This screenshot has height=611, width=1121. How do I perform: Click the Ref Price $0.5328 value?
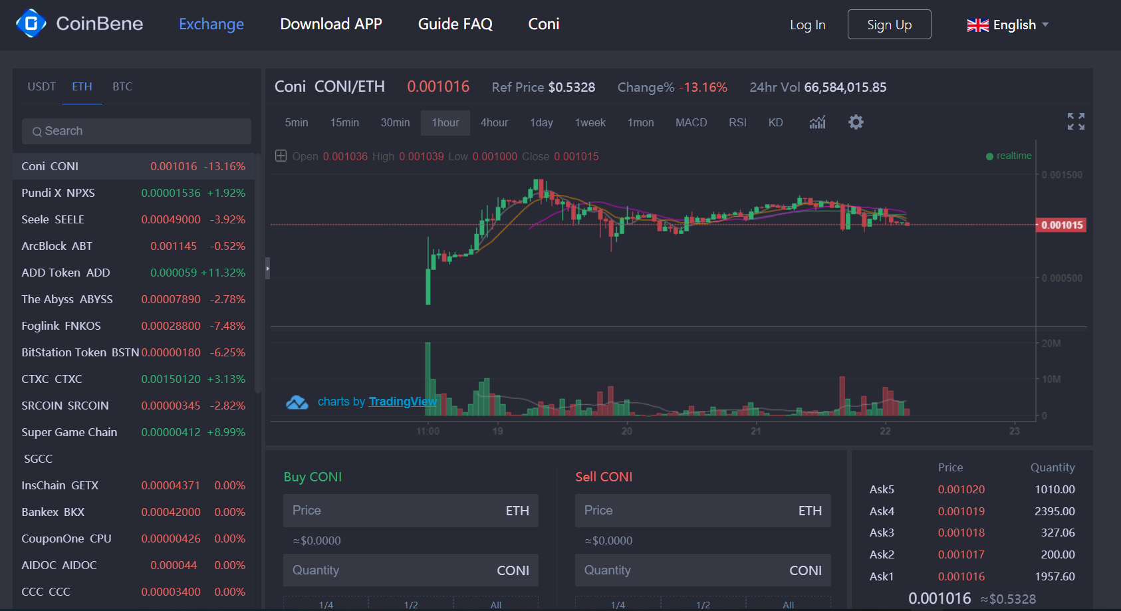[x=572, y=87]
